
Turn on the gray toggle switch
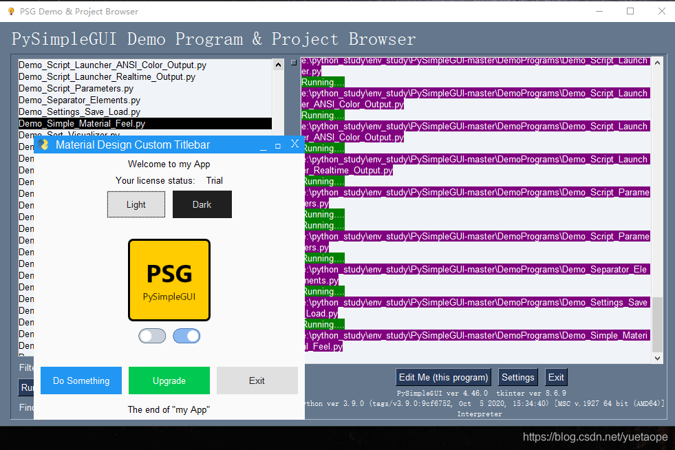tap(152, 336)
